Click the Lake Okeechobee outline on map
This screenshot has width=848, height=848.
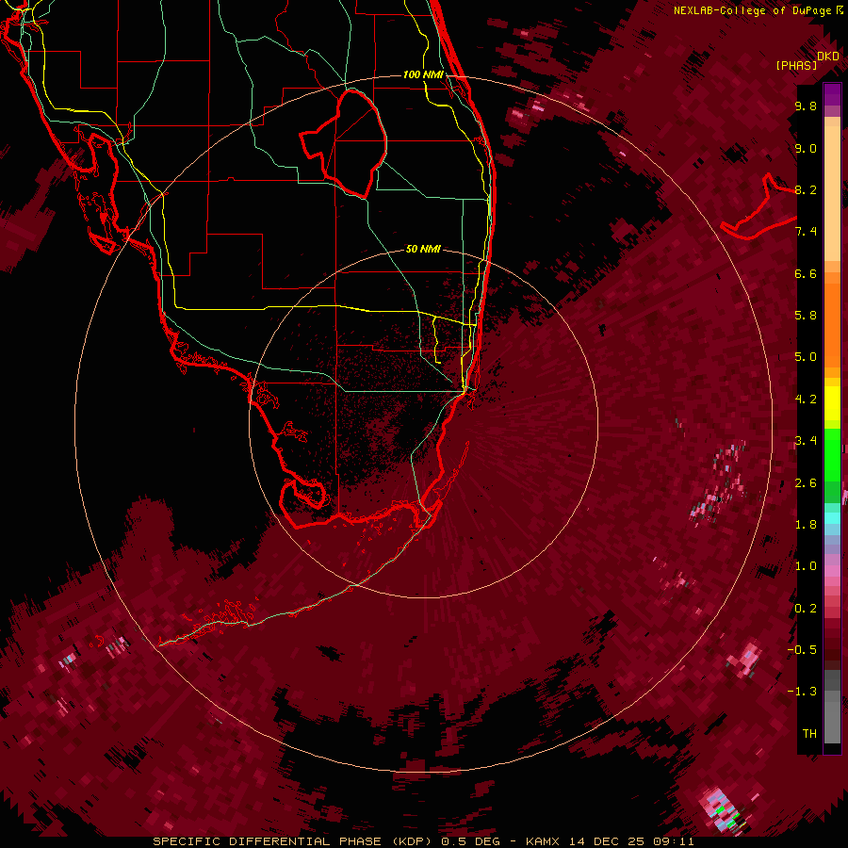tap(344, 144)
